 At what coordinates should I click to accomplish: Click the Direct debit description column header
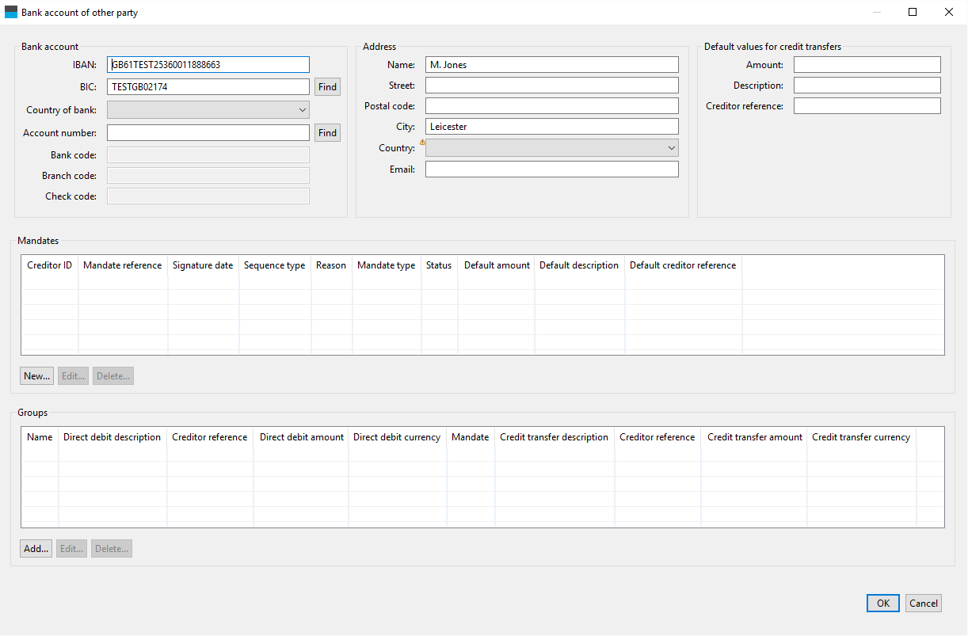[x=112, y=437]
